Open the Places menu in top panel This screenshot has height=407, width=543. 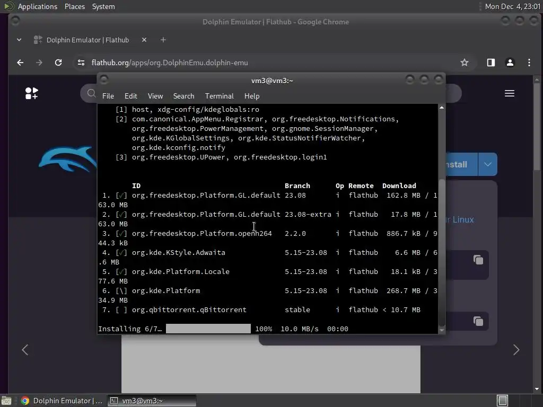pos(74,6)
